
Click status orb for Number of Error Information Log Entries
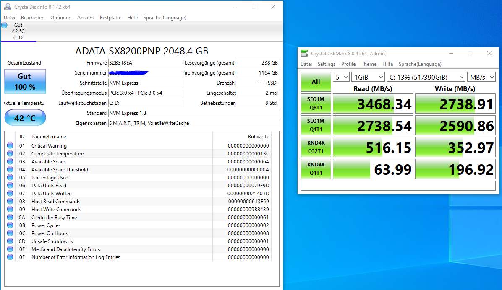point(10,257)
